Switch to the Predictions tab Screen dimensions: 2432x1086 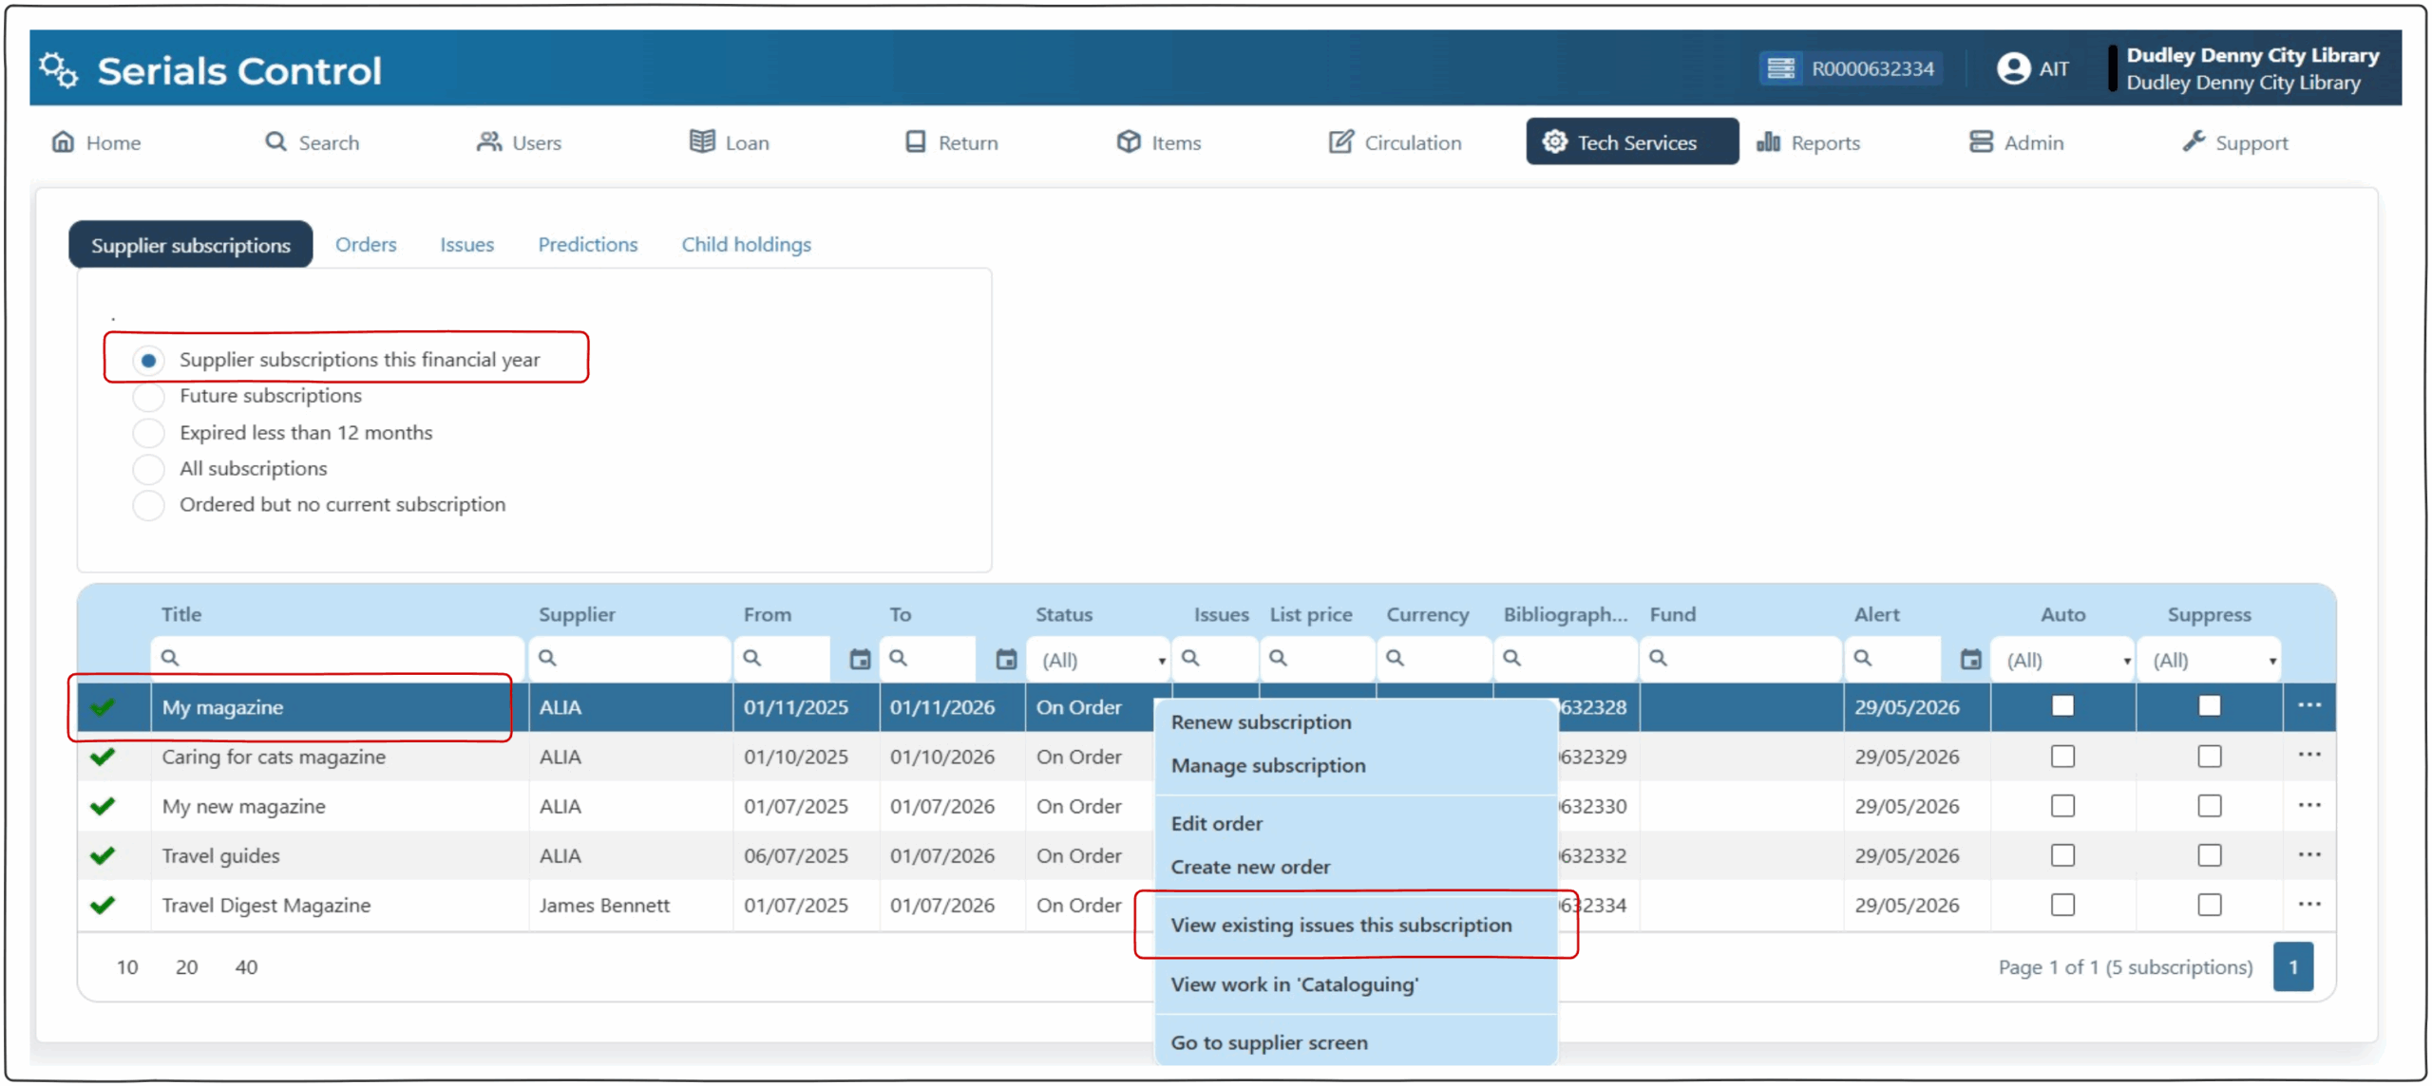click(x=587, y=245)
